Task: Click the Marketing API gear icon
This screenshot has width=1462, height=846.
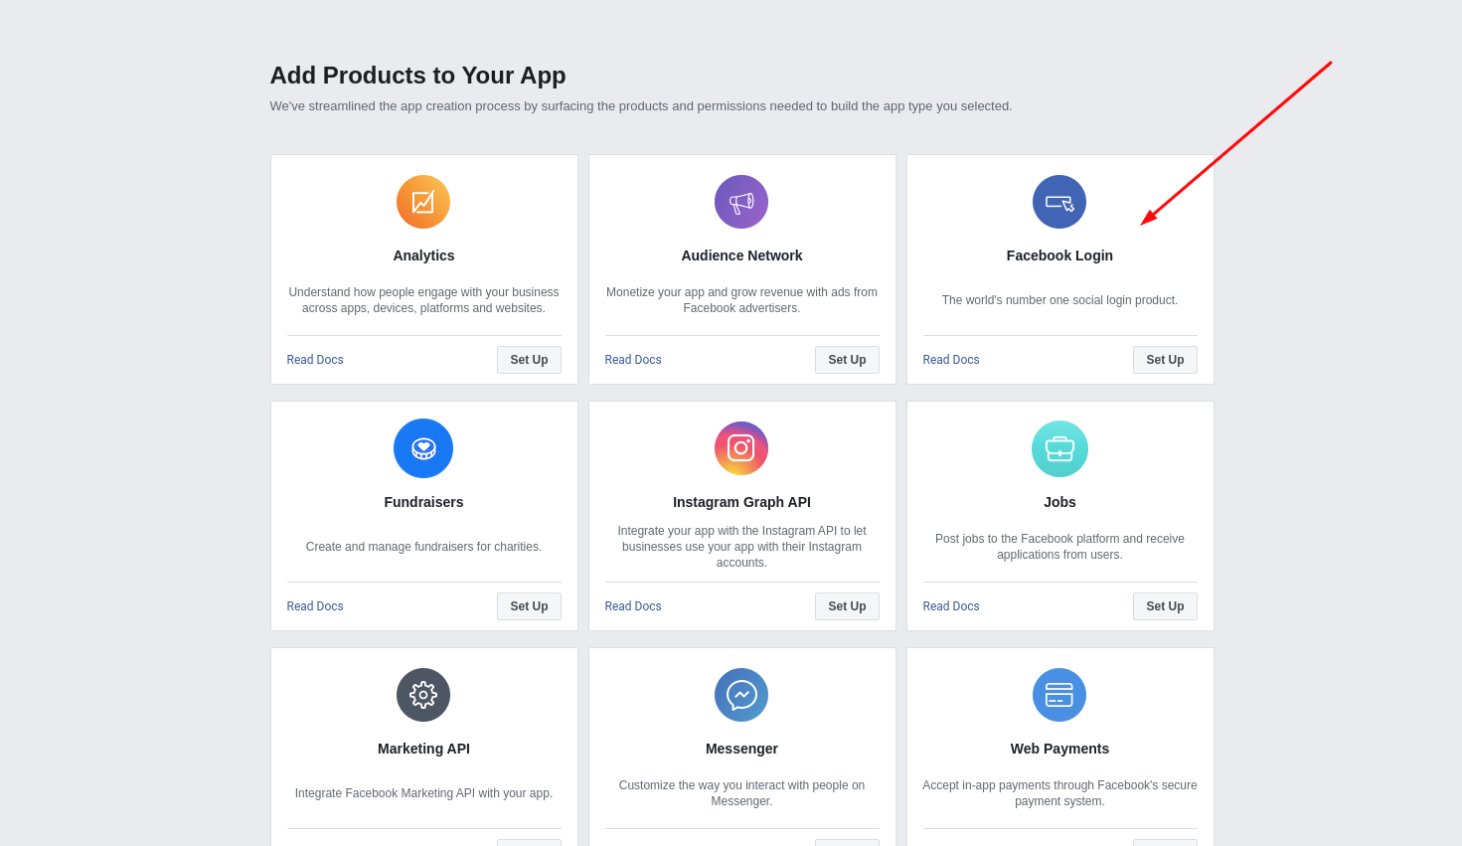Action: click(x=423, y=695)
